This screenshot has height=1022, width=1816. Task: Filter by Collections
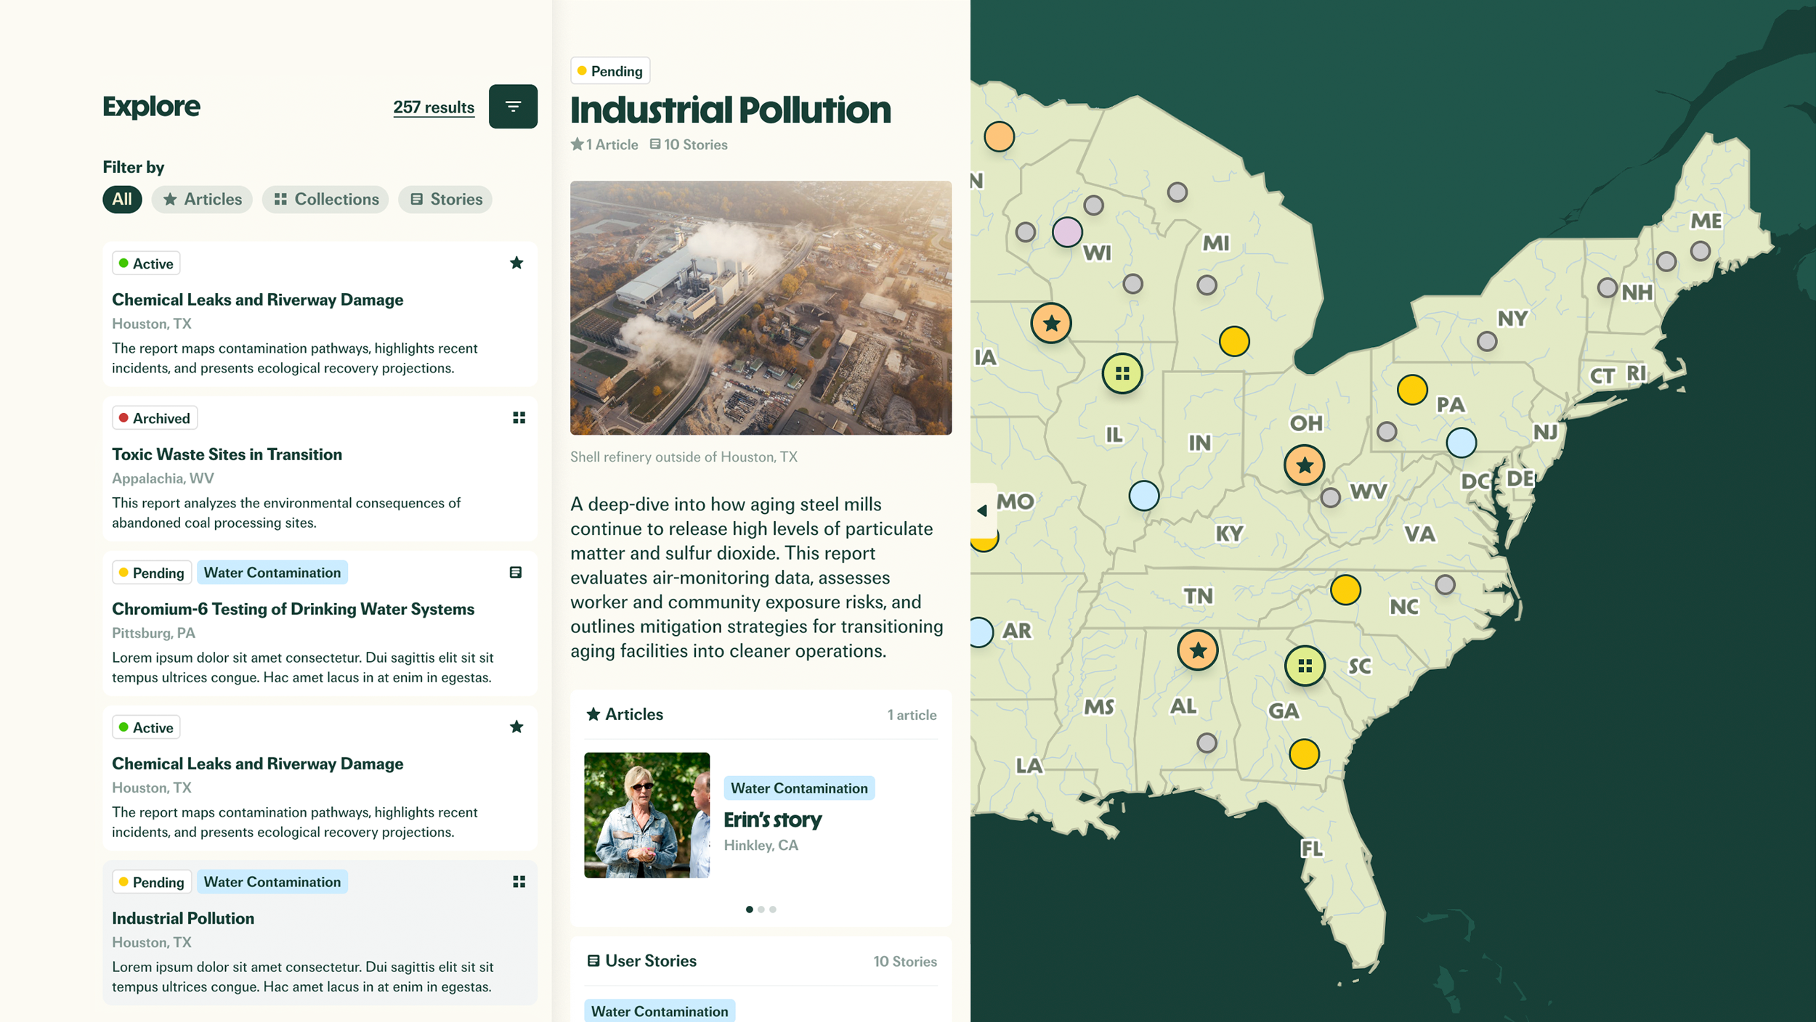[325, 199]
